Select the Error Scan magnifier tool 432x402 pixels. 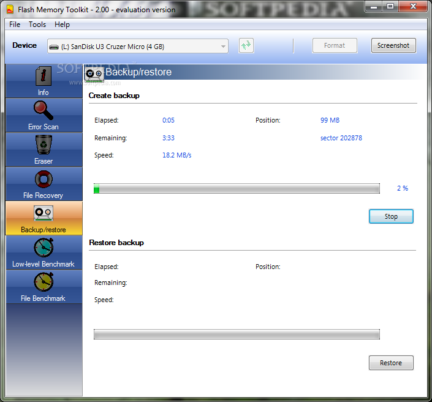click(44, 115)
